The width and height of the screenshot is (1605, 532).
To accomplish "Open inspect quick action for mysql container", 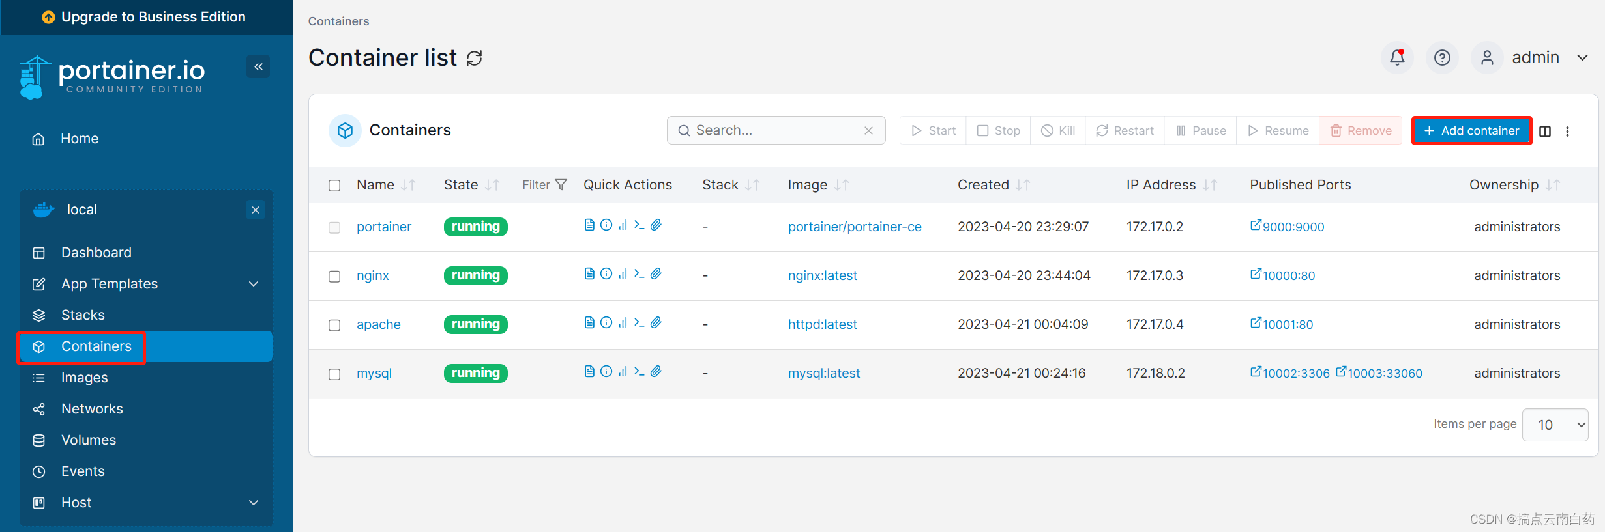I will 606,372.
